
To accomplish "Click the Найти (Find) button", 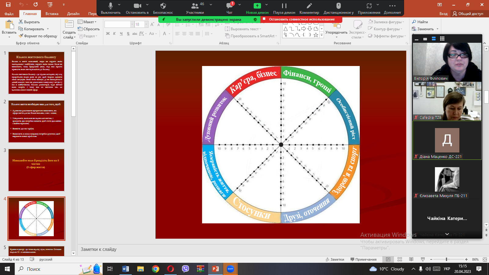I will click(420, 22).
